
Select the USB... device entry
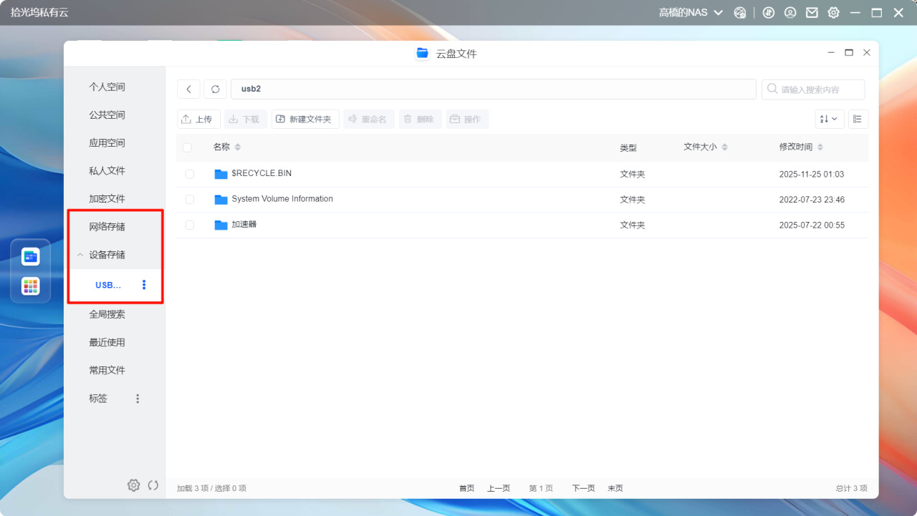tap(108, 285)
